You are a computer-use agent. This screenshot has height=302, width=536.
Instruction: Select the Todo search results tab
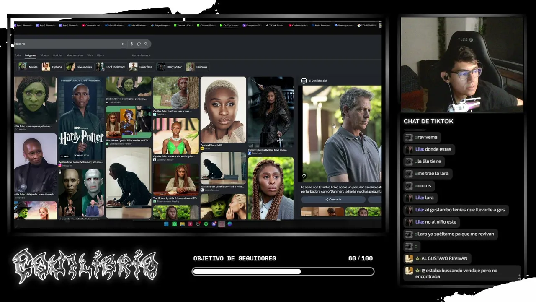[18, 55]
